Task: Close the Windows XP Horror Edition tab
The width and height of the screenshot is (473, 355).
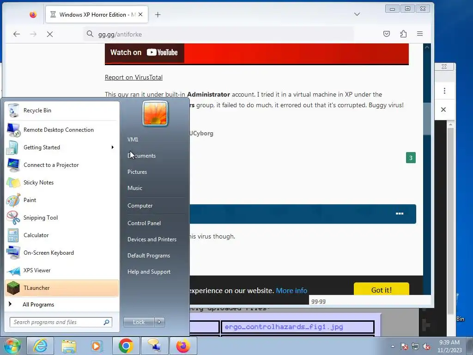Action: coord(140,14)
